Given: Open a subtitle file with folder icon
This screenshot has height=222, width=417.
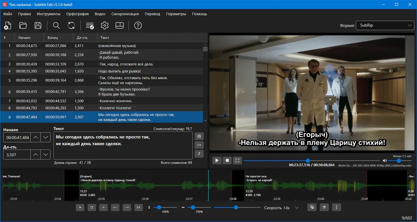Looking at the screenshot, I should tap(23, 25).
